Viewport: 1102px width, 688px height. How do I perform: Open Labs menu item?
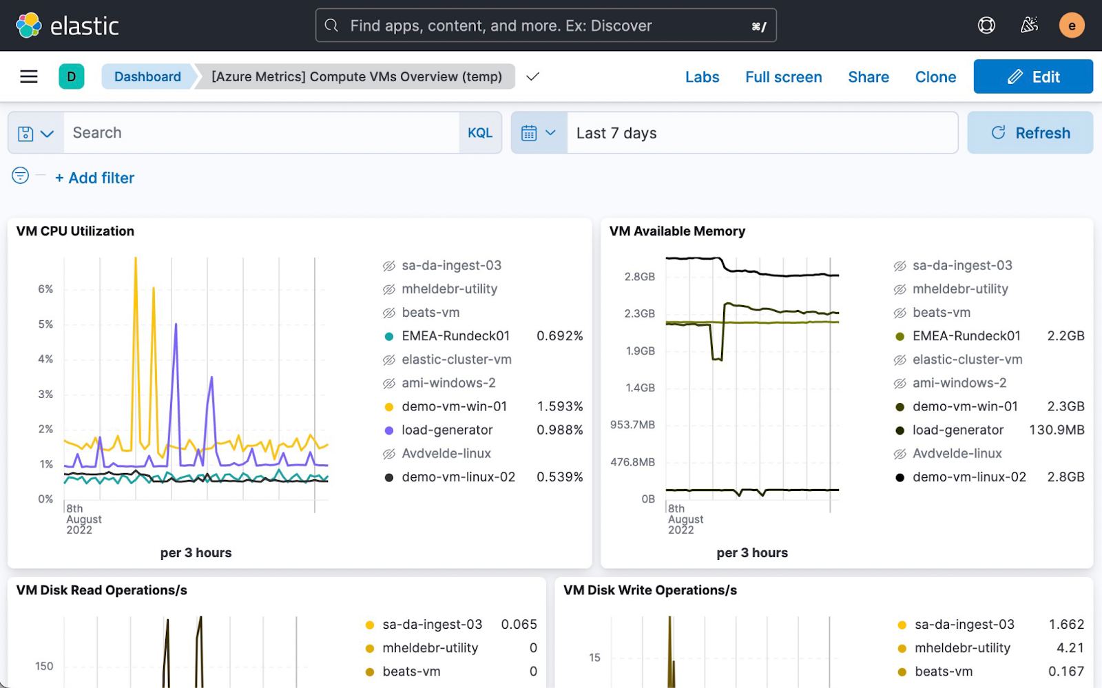702,77
